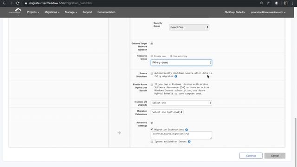Click the address bar lock icon

[x=26, y=3]
